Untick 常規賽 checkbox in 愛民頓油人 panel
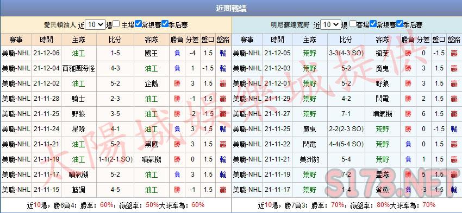 click(x=139, y=24)
